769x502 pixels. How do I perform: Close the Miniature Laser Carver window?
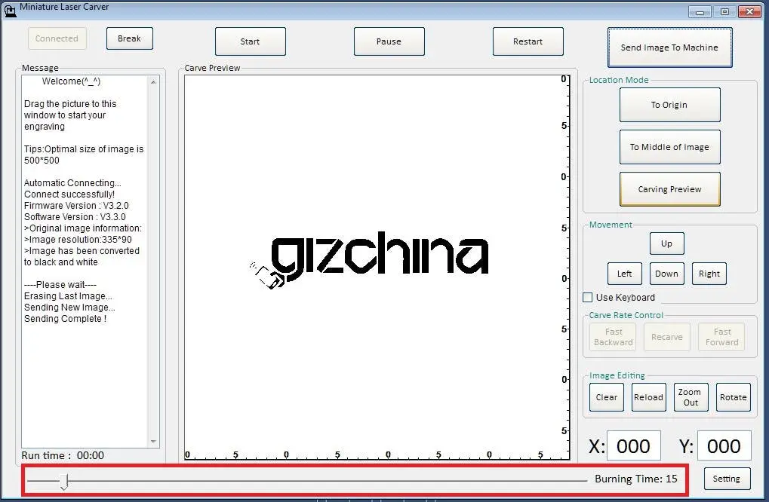point(749,12)
